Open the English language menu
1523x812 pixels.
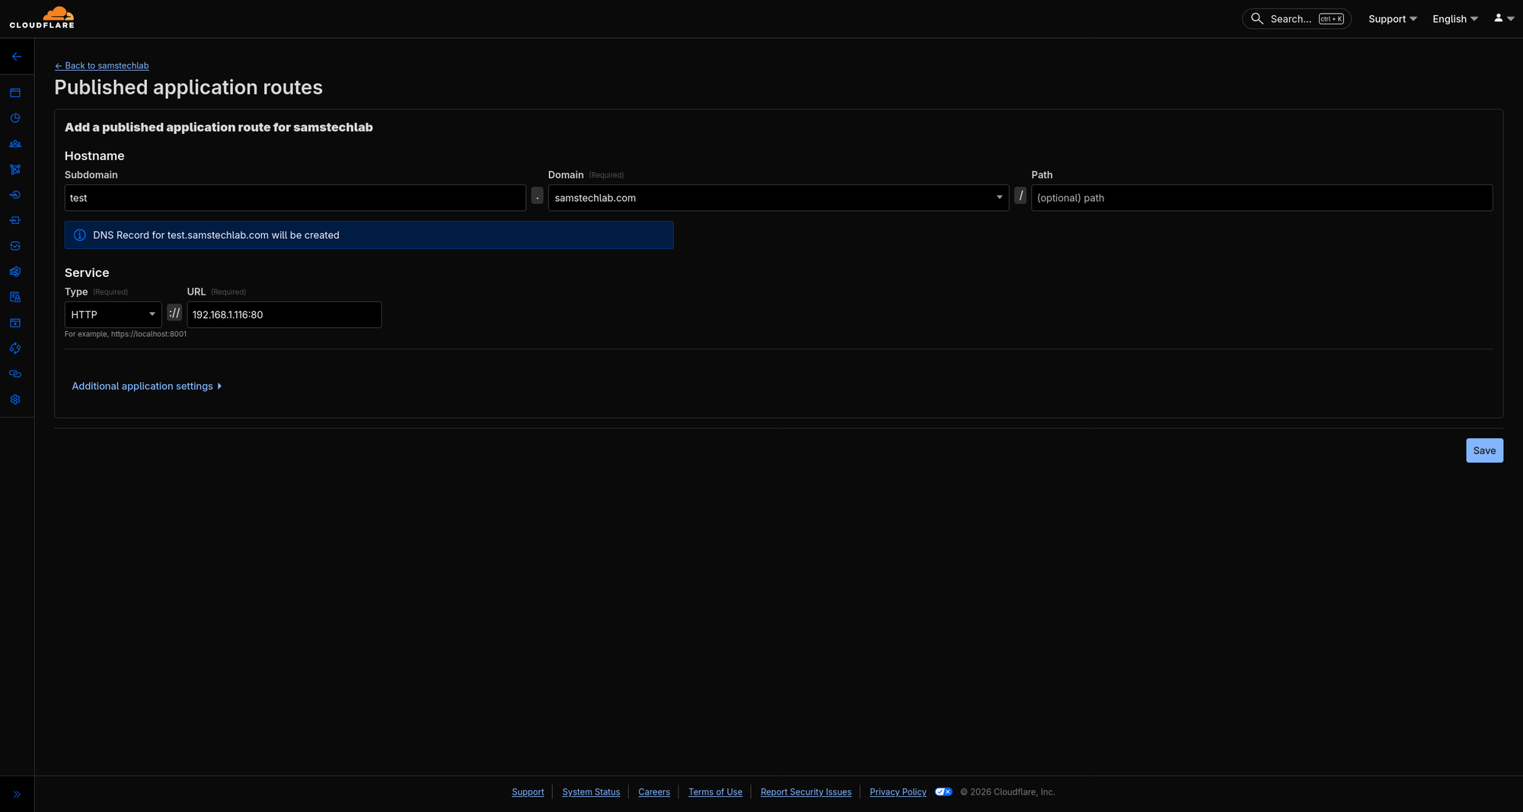click(x=1454, y=19)
